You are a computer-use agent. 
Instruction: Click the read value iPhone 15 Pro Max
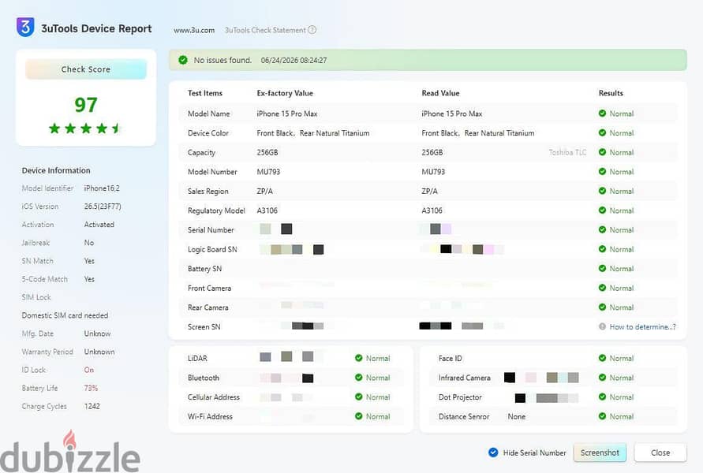tap(452, 114)
